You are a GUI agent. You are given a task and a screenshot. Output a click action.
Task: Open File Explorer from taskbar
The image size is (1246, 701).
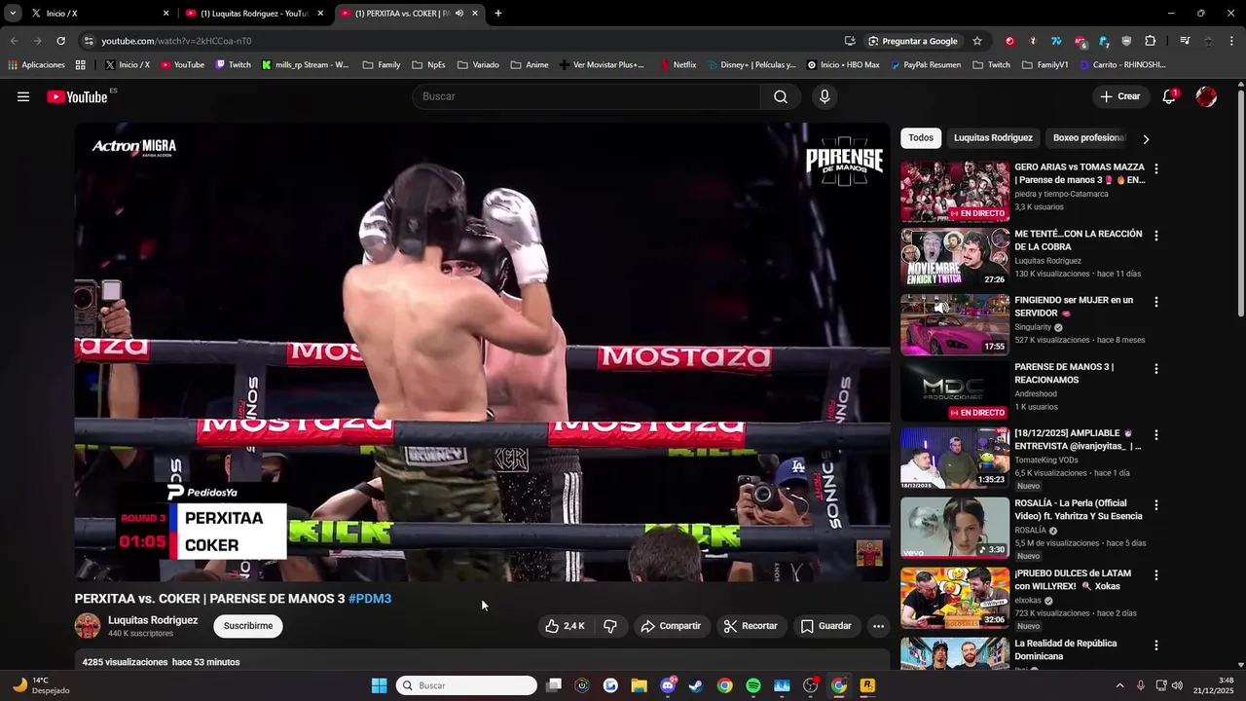639,685
